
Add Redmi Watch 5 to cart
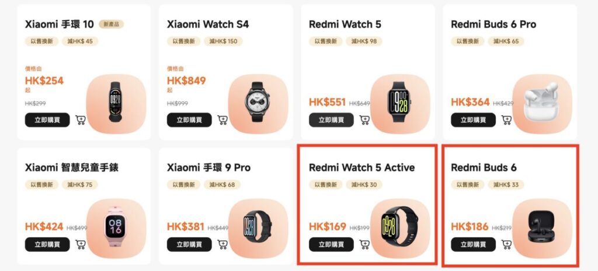click(364, 120)
